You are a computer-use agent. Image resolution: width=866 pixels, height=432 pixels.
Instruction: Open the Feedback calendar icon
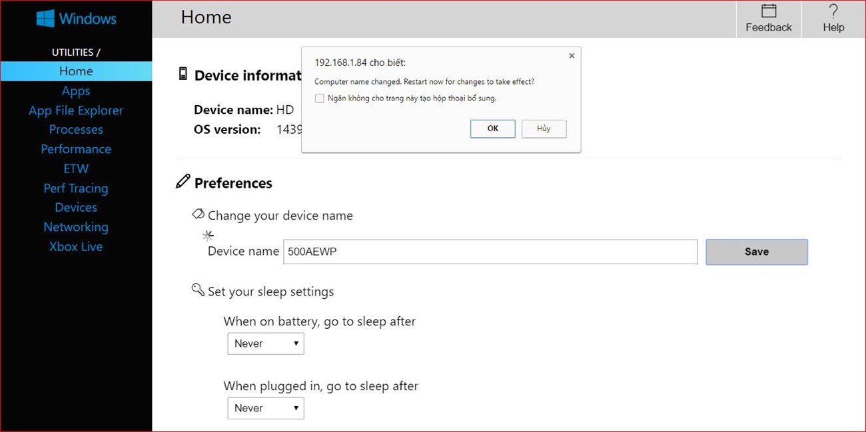click(x=769, y=11)
